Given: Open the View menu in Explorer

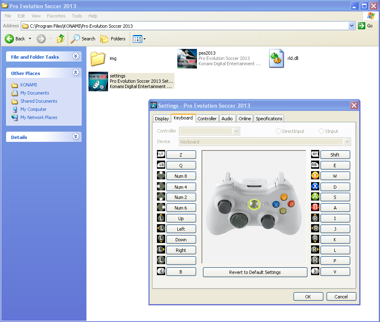Looking at the screenshot, I should [36, 16].
